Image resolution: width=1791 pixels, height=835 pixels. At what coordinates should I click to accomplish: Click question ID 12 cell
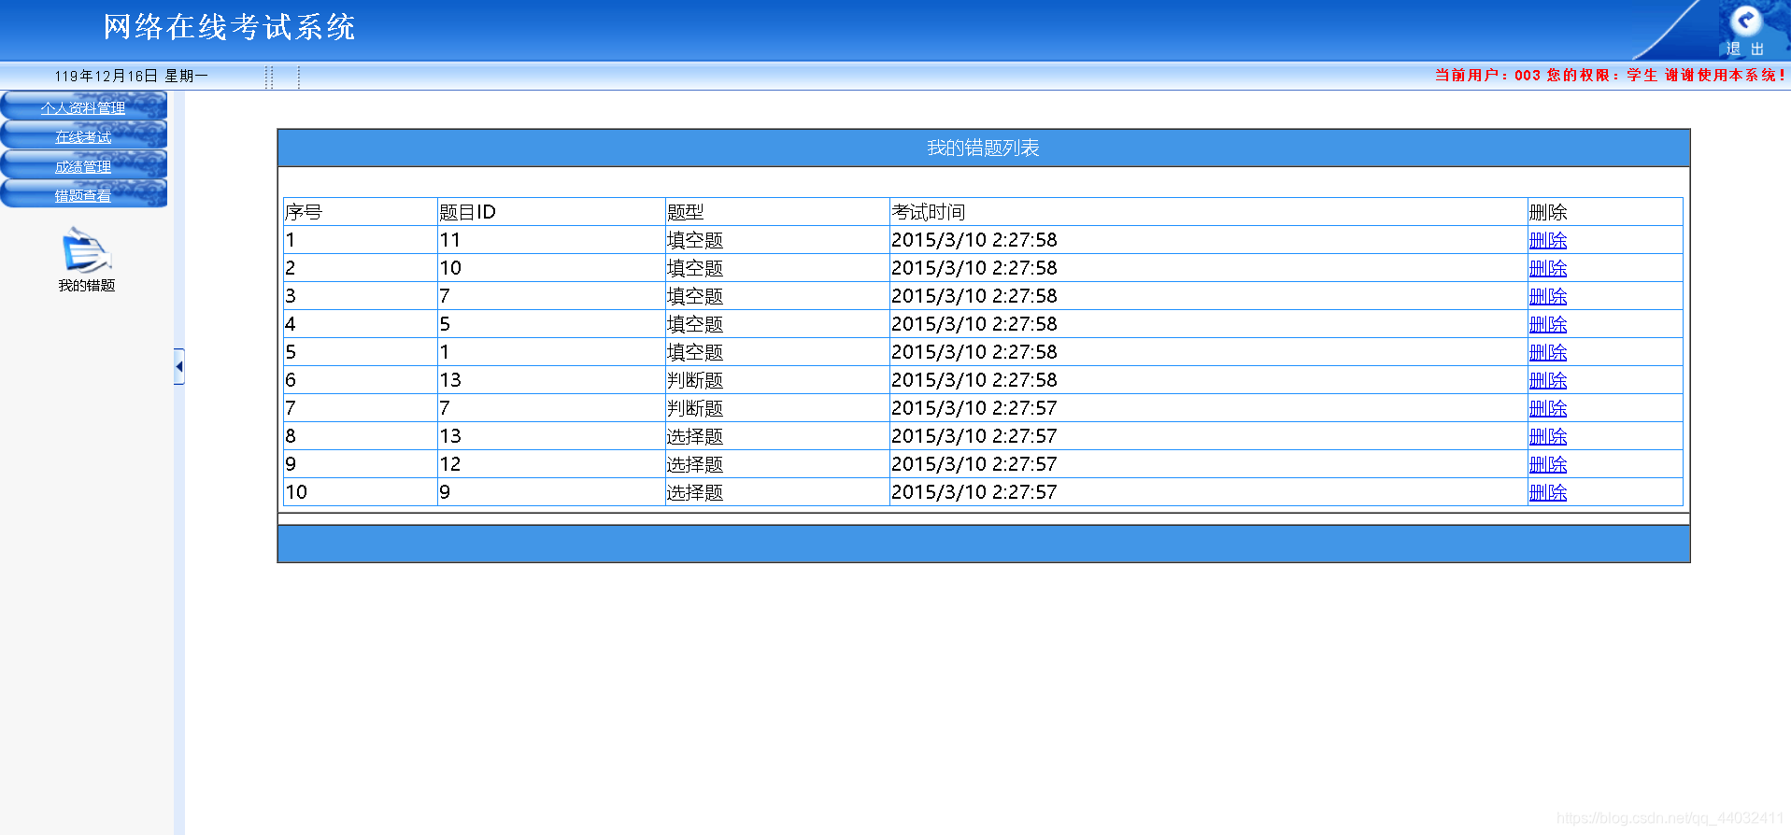pos(450,464)
